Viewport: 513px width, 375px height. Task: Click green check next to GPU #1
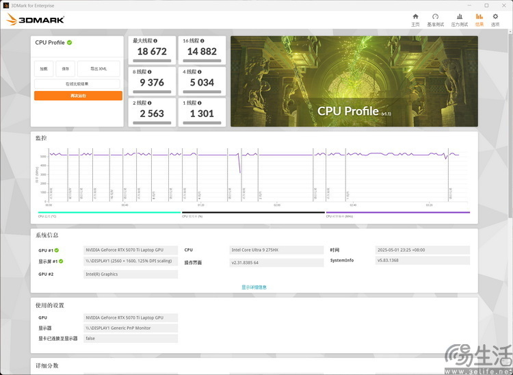coord(57,250)
